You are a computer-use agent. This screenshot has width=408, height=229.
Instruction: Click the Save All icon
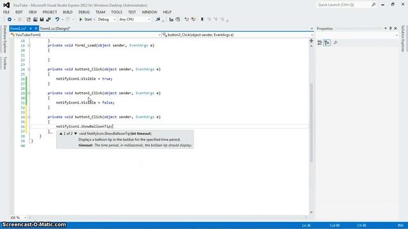click(x=48, y=20)
